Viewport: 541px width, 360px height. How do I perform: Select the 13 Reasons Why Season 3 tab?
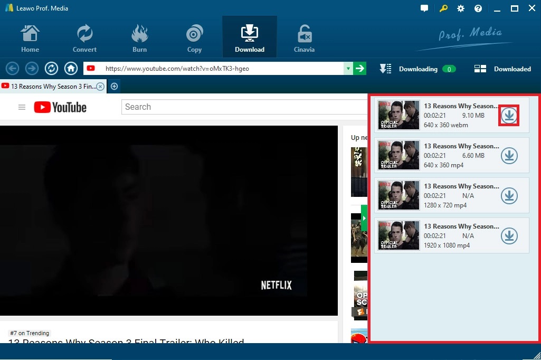(50, 86)
